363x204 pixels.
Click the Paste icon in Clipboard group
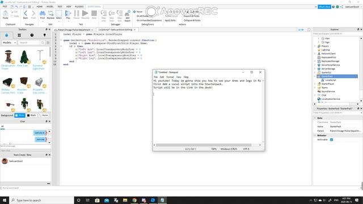pos(5,14)
